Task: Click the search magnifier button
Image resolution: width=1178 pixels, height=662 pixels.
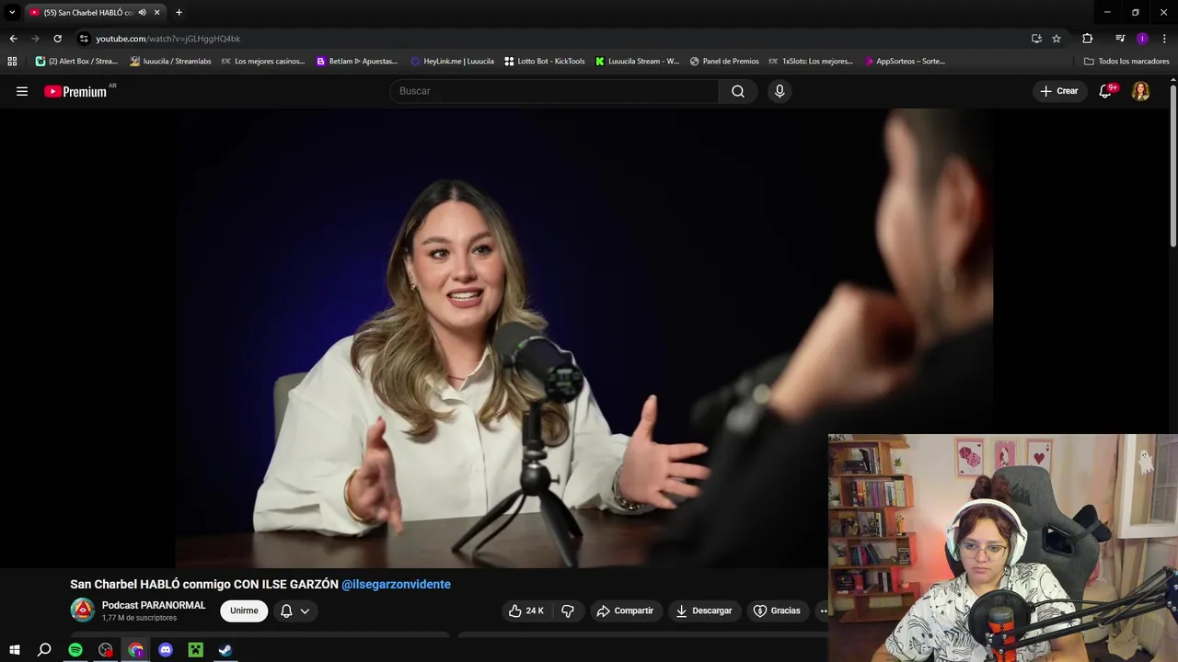Action: 738,91
